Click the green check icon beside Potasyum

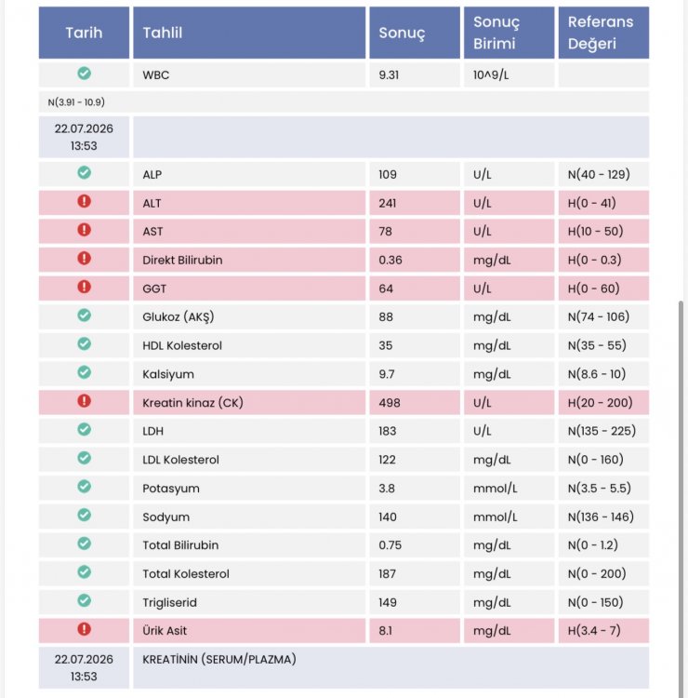[x=84, y=487]
